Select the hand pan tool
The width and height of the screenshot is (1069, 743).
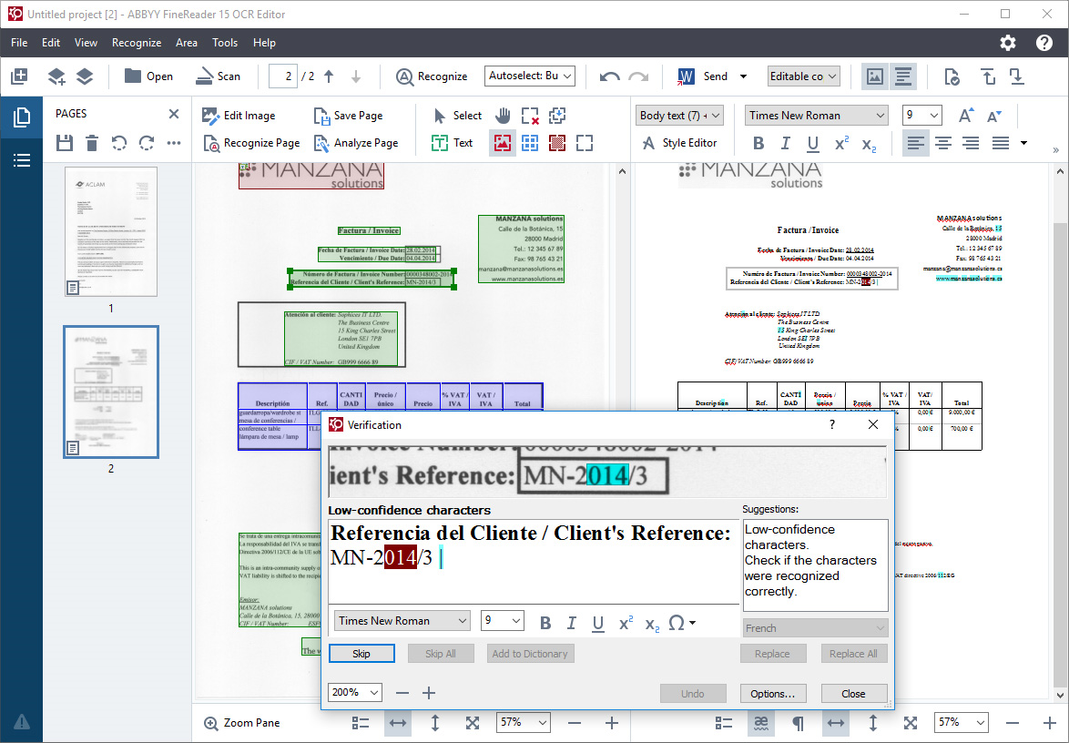(502, 116)
